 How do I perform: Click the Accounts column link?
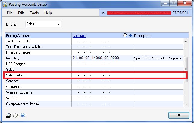coord(79,36)
